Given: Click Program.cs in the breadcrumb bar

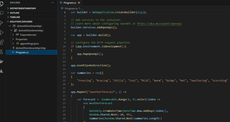Looking at the screenshot, I should click(x=71, y=8).
